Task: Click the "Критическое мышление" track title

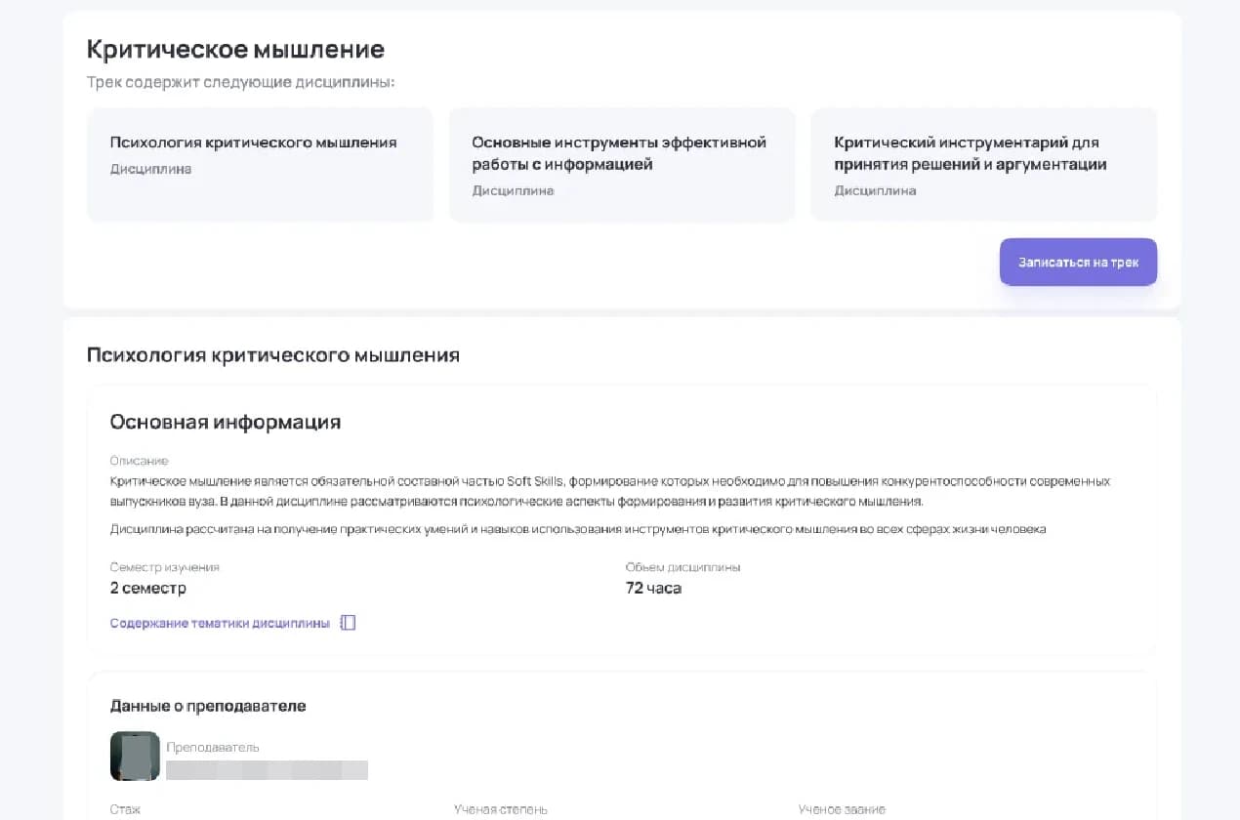Action: (x=235, y=50)
